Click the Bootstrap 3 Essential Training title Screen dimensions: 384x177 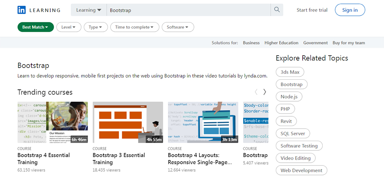coord(119,159)
